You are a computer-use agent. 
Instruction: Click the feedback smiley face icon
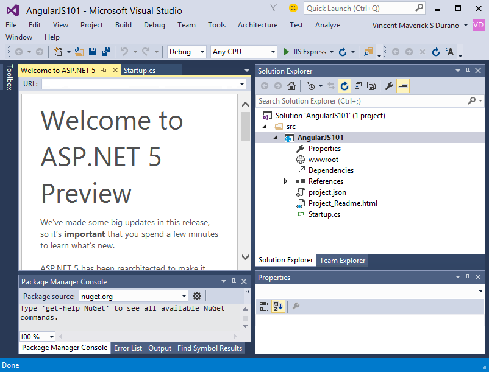[x=293, y=8]
